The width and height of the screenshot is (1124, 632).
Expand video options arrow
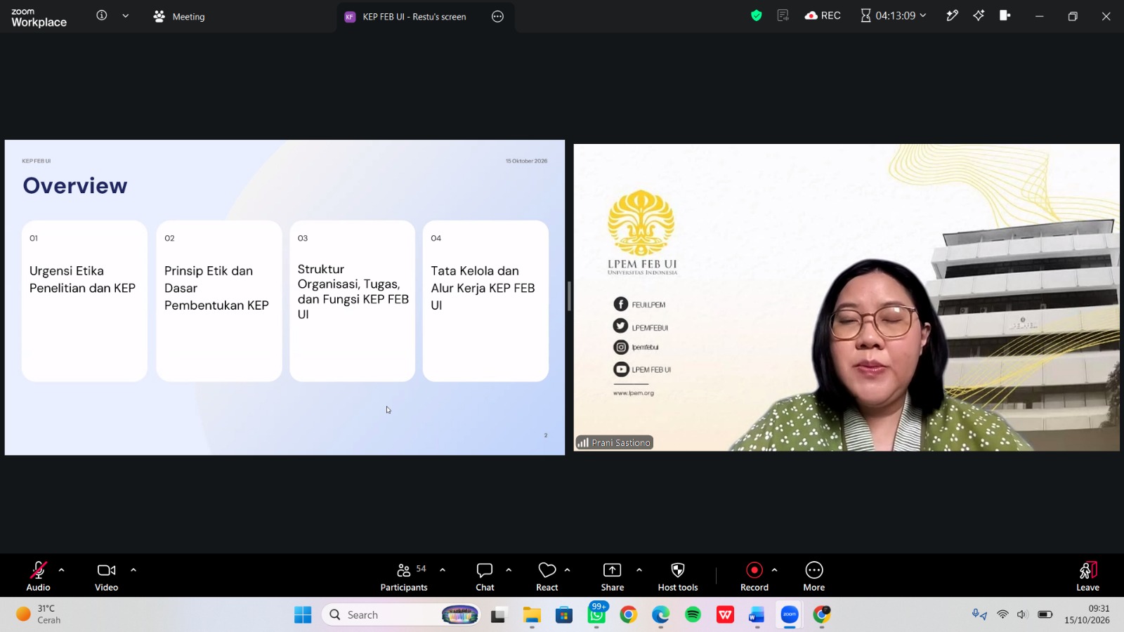(133, 570)
